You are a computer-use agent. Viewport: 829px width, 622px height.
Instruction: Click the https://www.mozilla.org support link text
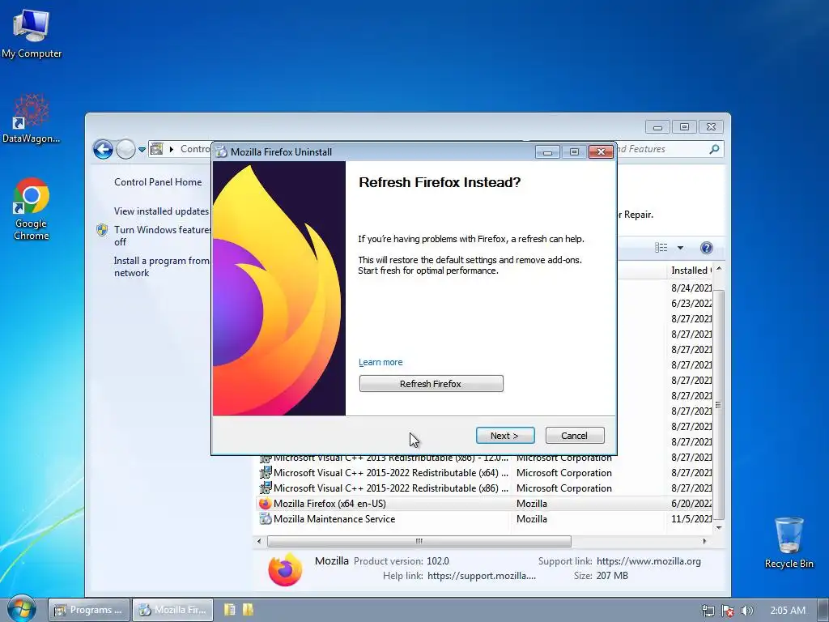648,561
